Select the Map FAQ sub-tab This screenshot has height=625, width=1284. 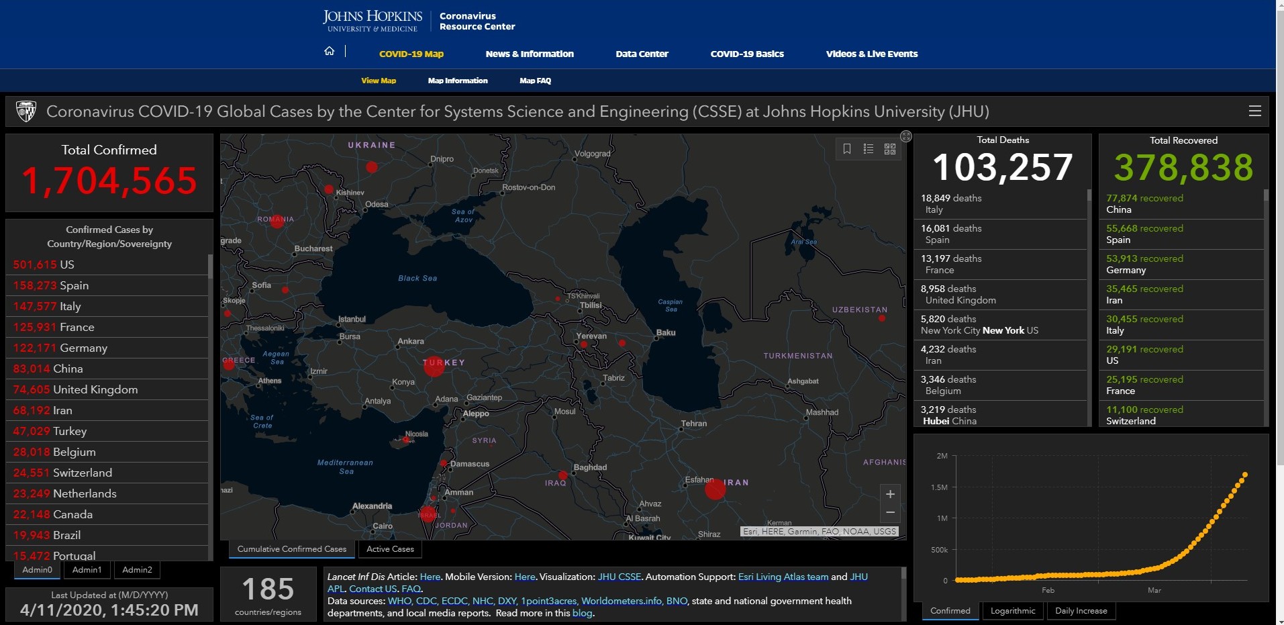click(x=535, y=81)
